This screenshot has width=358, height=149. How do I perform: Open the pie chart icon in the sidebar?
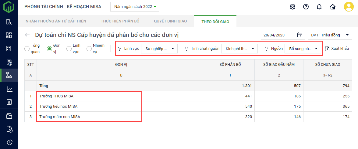click(9, 142)
